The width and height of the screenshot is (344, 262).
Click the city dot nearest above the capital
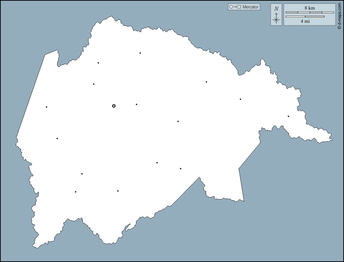pyautogui.click(x=94, y=84)
